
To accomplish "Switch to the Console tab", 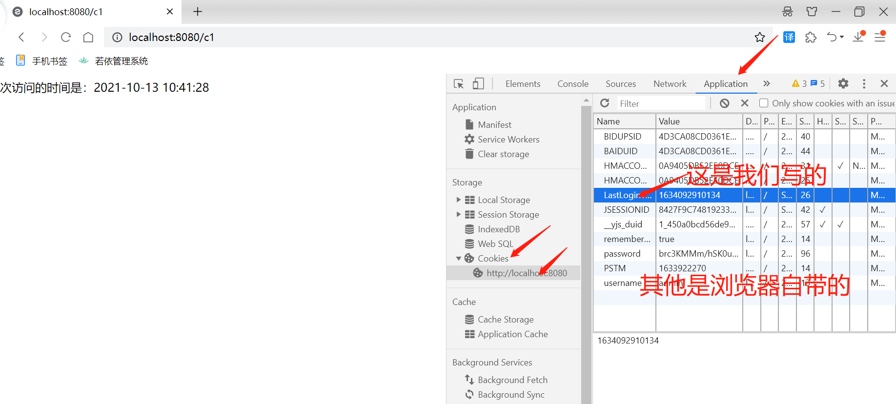I will point(573,84).
